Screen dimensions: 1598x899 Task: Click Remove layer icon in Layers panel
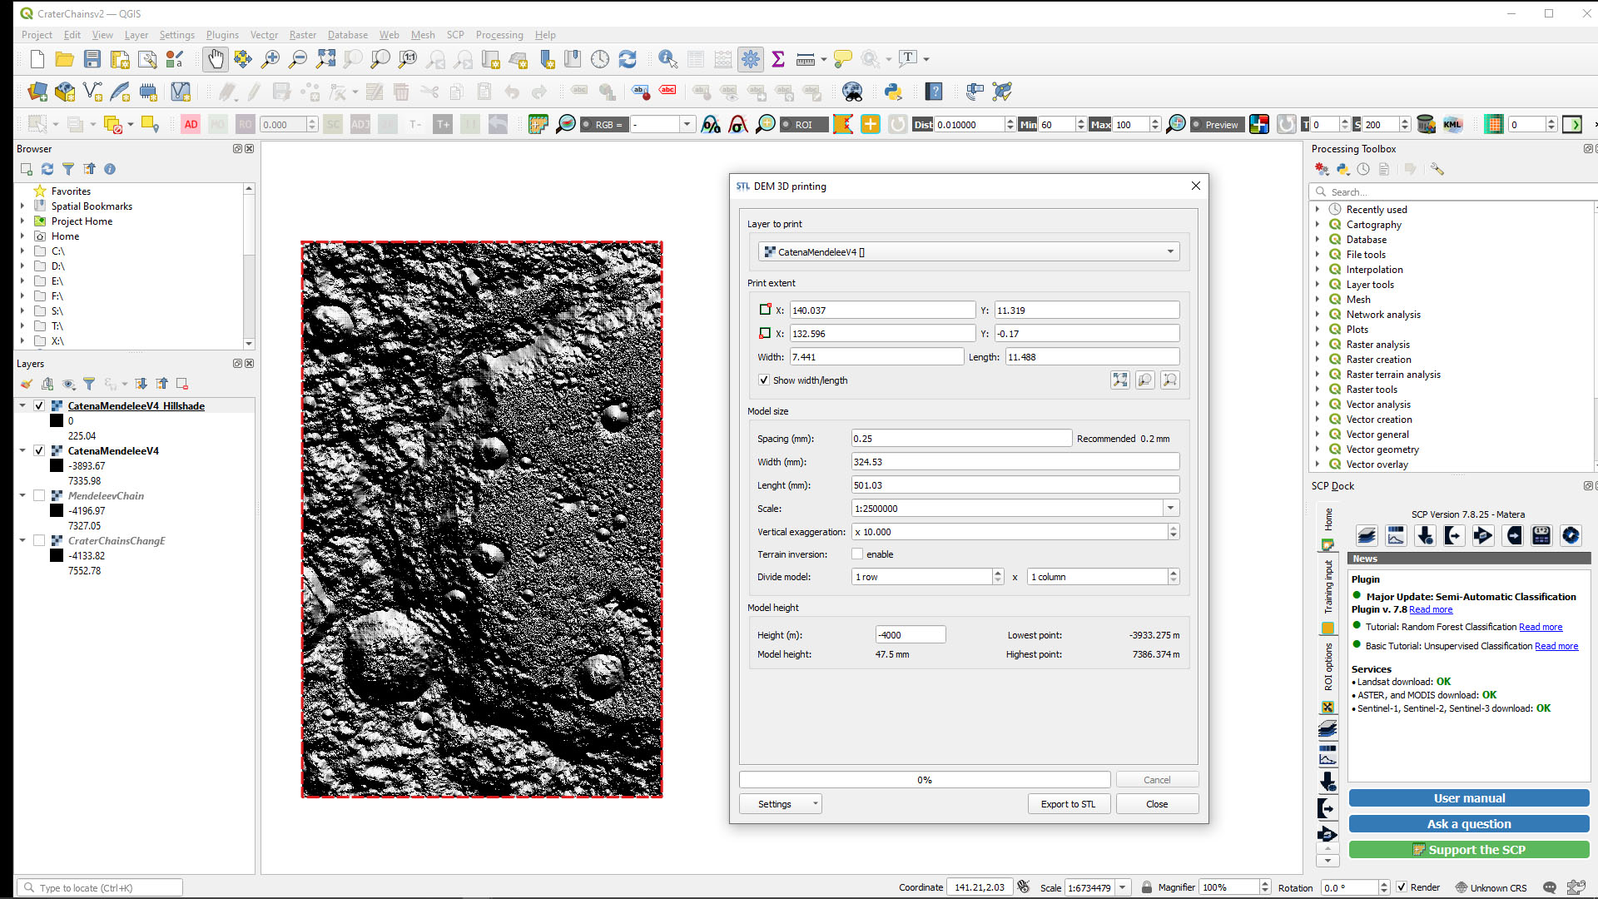coord(182,384)
